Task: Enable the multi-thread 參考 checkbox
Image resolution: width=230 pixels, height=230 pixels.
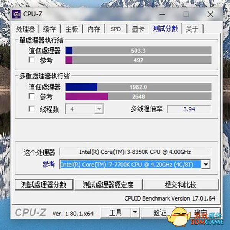Action: [x=32, y=96]
